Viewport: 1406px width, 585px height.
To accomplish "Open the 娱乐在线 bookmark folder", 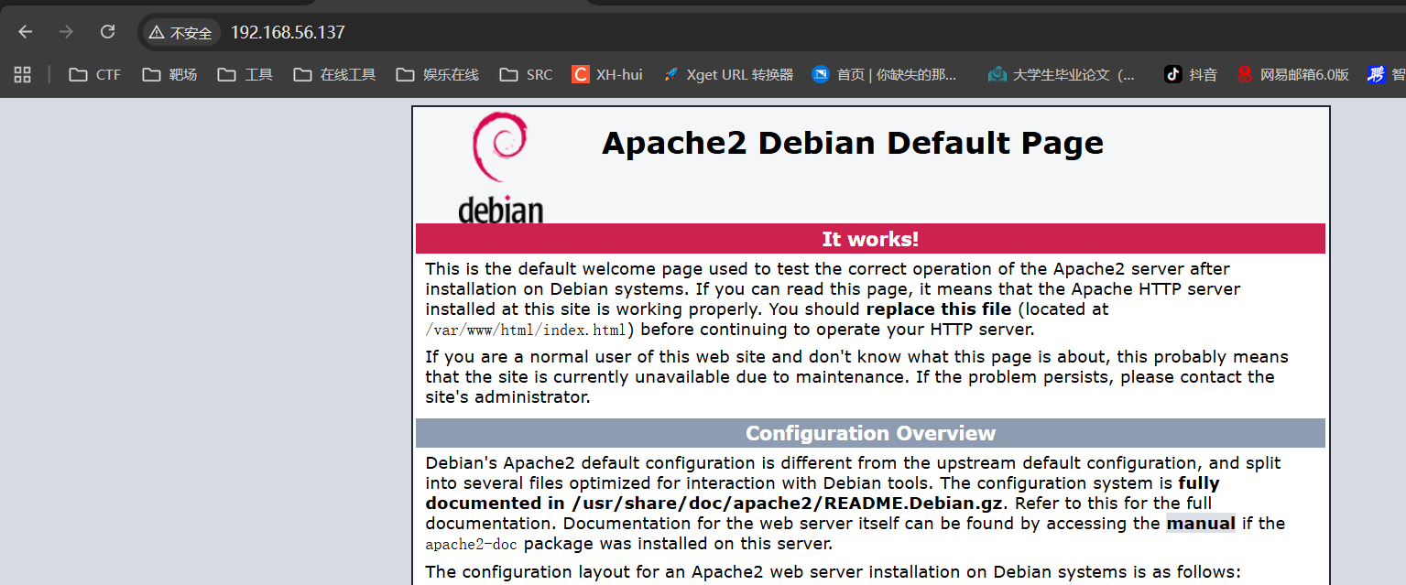I will pos(438,75).
